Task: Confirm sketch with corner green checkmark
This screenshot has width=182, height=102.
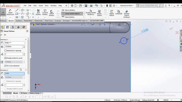Action: [171, 28]
